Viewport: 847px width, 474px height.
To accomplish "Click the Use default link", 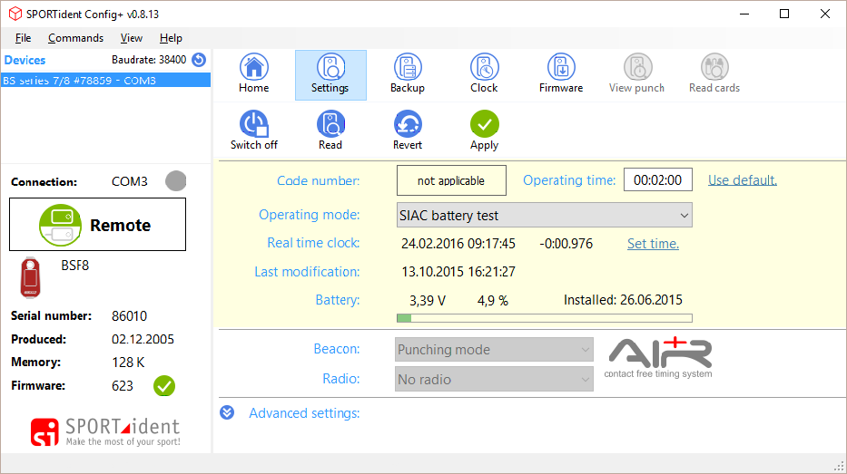I will (x=743, y=180).
